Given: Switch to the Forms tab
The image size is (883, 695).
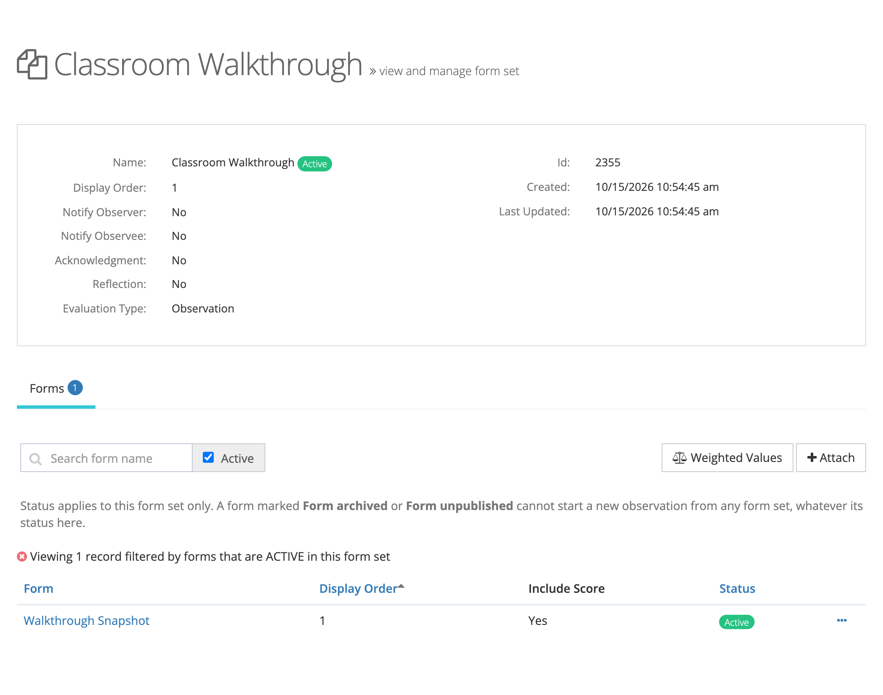Looking at the screenshot, I should (x=56, y=388).
